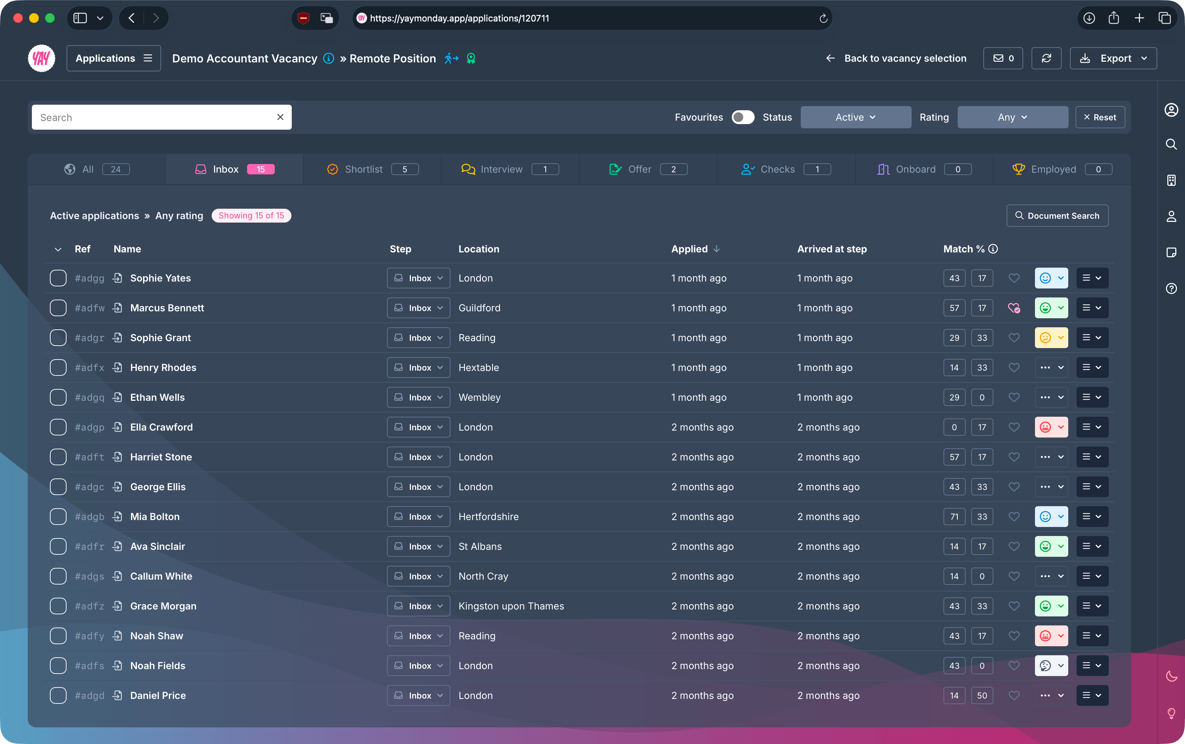Tick the checkbox for Callum White
Viewport: 1185px width, 744px height.
(x=58, y=576)
